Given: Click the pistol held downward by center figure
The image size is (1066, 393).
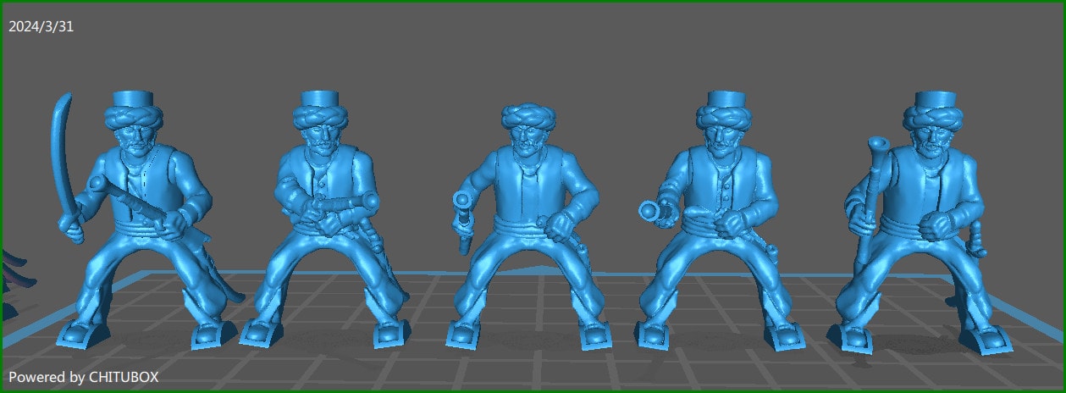Looking at the screenshot, I should [x=465, y=222].
